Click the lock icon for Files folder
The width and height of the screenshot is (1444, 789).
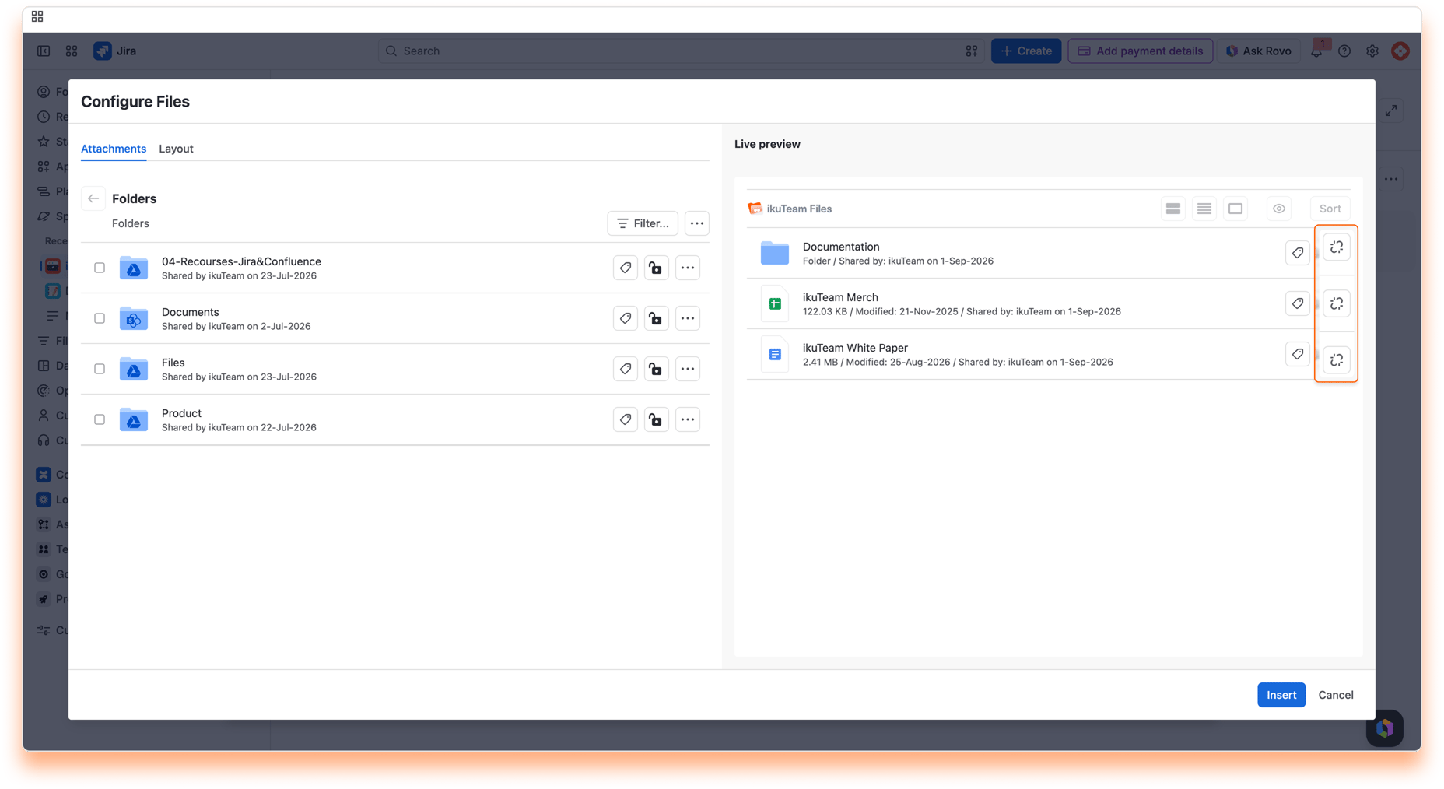[x=656, y=369]
